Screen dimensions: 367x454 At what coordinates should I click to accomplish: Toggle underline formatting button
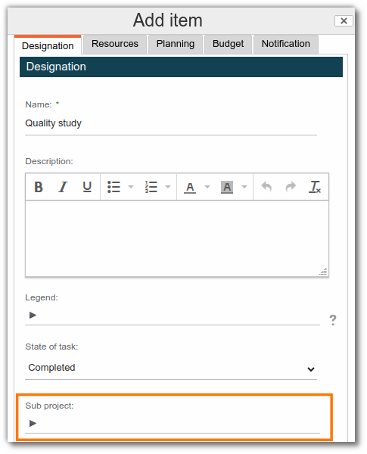tap(87, 187)
